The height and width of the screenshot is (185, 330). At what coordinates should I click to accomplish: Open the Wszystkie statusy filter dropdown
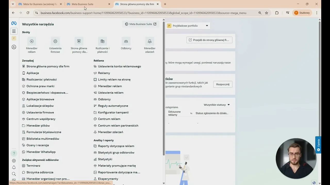[217, 105]
